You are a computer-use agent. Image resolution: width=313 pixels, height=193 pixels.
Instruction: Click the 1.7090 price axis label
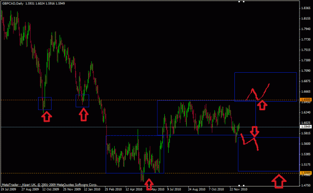click(x=306, y=71)
